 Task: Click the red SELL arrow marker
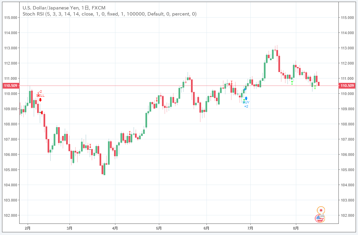pyautogui.click(x=40, y=100)
